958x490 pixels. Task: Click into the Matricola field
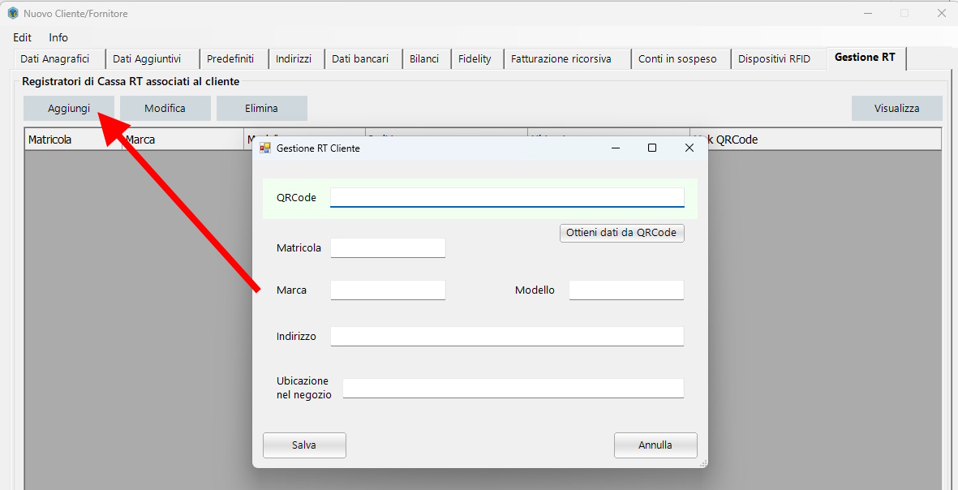388,248
